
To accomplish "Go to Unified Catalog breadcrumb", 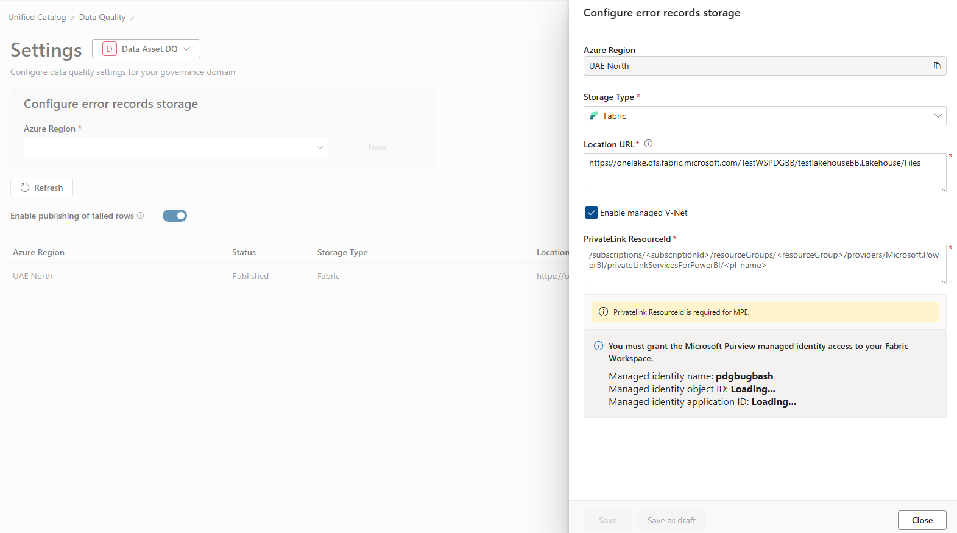I will (x=37, y=17).
